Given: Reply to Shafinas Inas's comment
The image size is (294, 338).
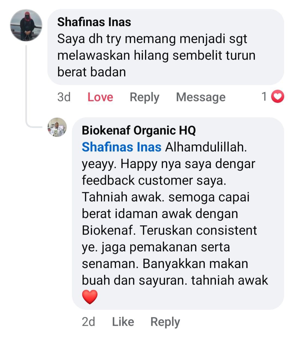Looking at the screenshot, I should 144,97.
